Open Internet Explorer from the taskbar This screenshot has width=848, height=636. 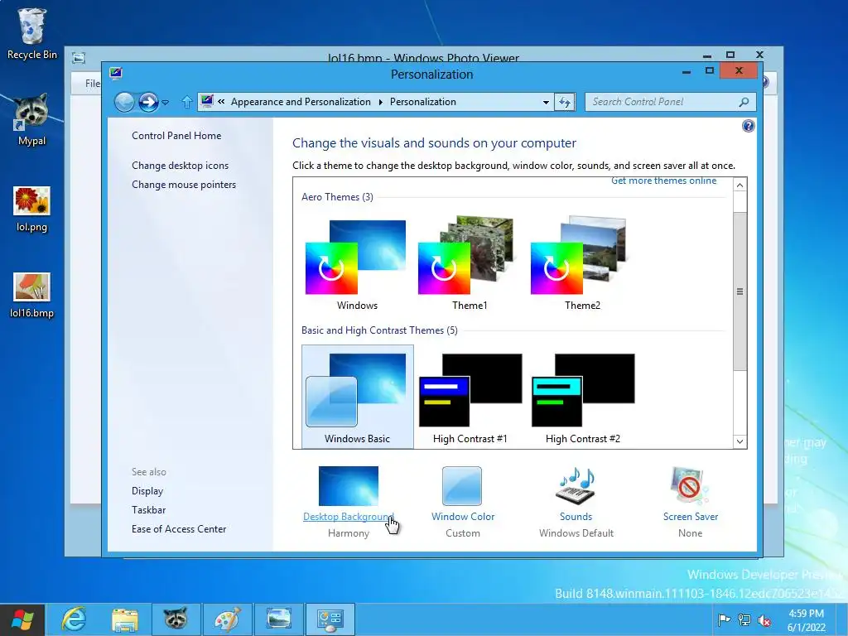click(x=74, y=619)
